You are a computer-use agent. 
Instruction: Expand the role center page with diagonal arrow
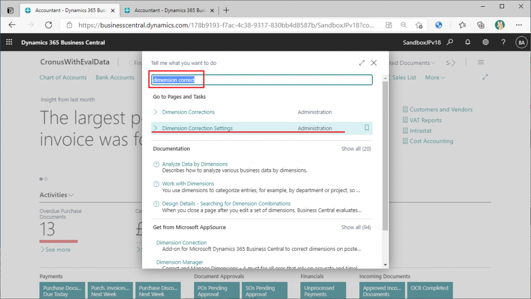point(485,77)
